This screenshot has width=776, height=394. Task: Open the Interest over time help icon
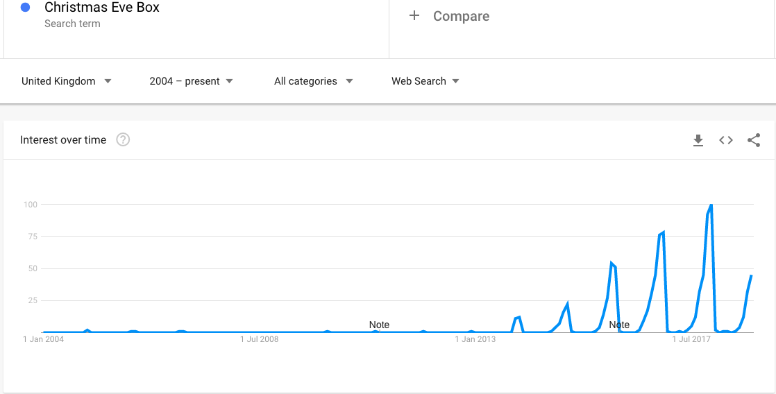click(123, 140)
